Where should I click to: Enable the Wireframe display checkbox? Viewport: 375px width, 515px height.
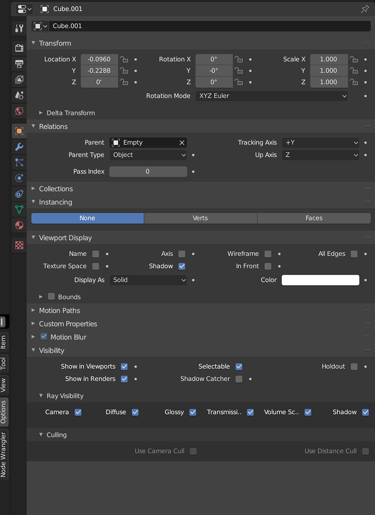coord(268,254)
